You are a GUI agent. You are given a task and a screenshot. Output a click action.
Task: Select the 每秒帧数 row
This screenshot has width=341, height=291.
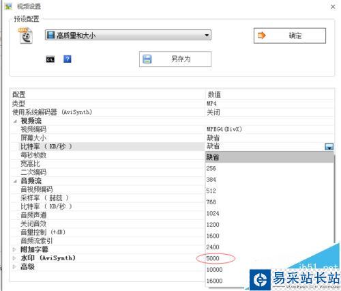108,155
